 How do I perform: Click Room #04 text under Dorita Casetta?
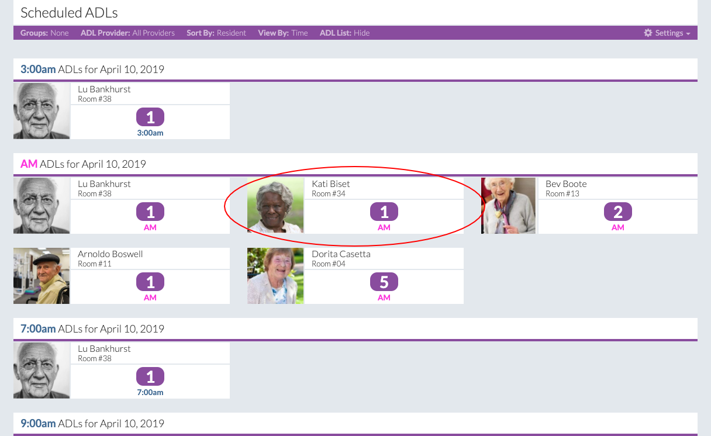(329, 264)
